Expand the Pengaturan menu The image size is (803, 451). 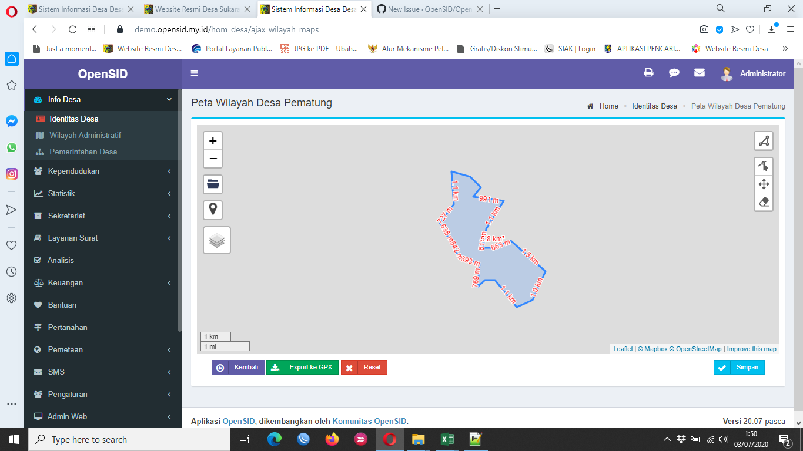103,394
